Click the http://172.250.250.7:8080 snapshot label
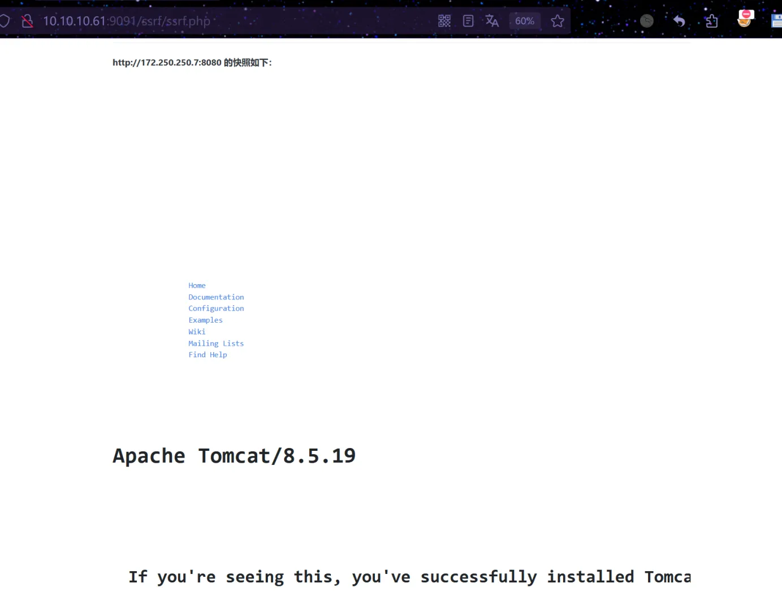Screen dimensions: 782x596 192,63
